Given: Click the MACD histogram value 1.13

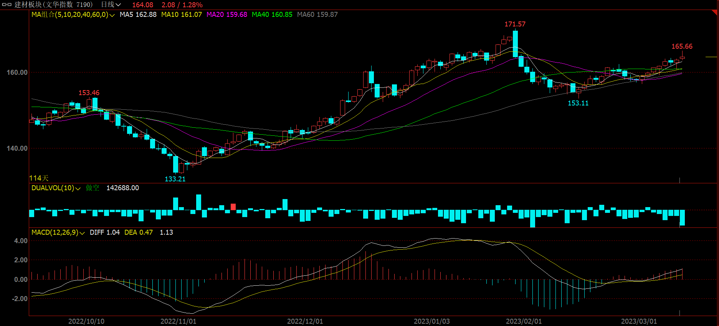Looking at the screenshot, I should [166, 232].
